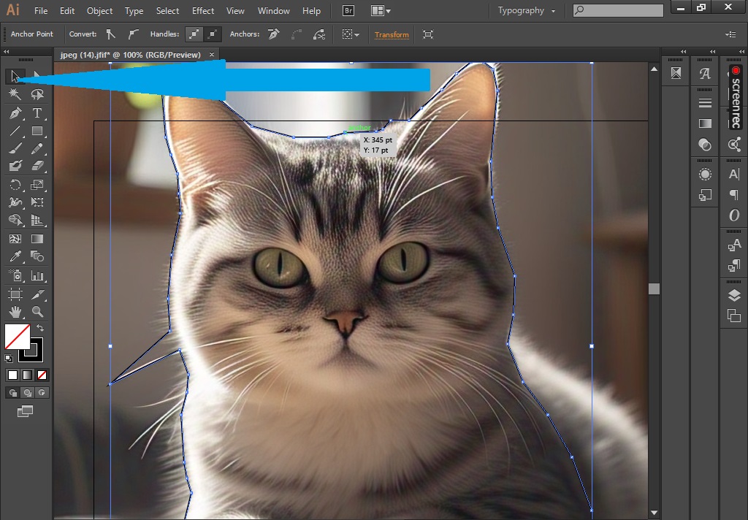Select the Symbol Sprayer tool
This screenshot has width=748, height=520.
coord(15,275)
